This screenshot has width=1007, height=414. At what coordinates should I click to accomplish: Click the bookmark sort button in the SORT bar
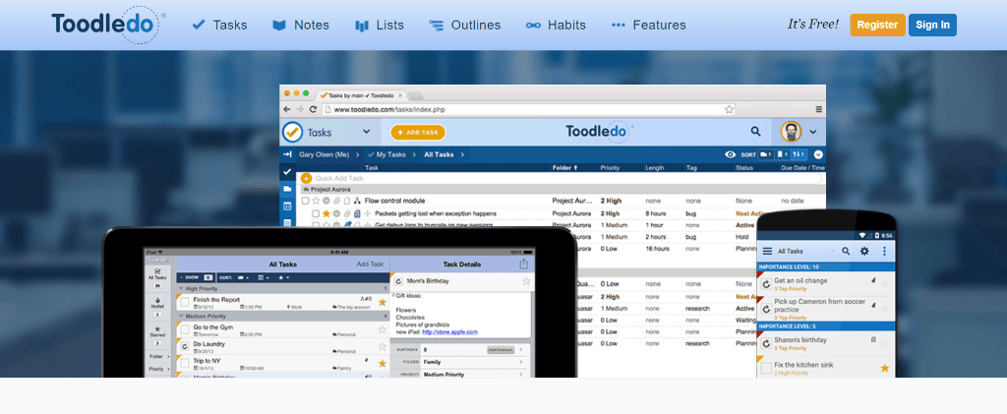(x=782, y=154)
